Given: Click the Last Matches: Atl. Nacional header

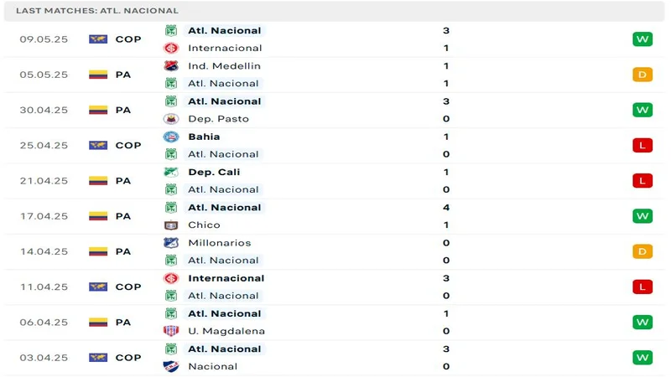Looking at the screenshot, I should [x=96, y=11].
